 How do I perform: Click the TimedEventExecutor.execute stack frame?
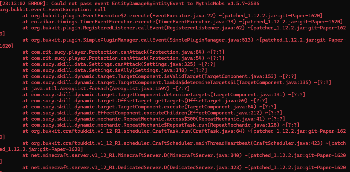pos(135,22)
